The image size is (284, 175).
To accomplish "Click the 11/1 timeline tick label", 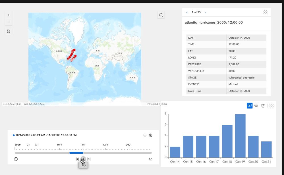I will (83, 145).
